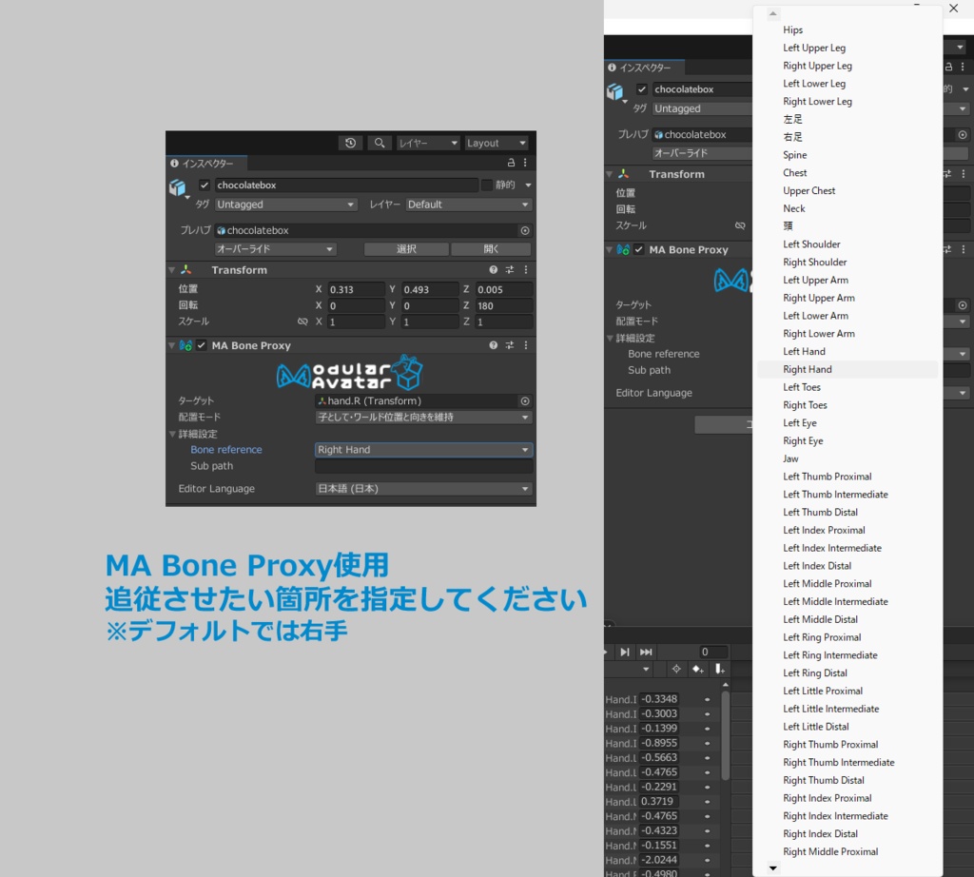
Task: Click the filter by selection crosshair icon
Action: click(676, 669)
